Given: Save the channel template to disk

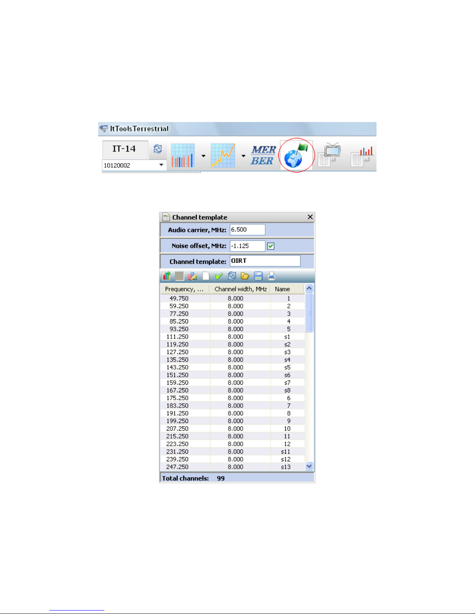Looking at the screenshot, I should [x=258, y=276].
